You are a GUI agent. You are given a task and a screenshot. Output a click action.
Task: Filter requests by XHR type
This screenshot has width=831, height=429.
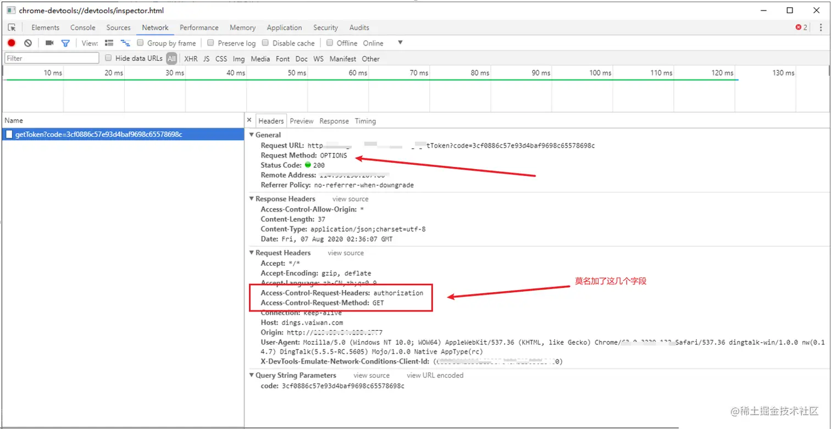tap(191, 59)
